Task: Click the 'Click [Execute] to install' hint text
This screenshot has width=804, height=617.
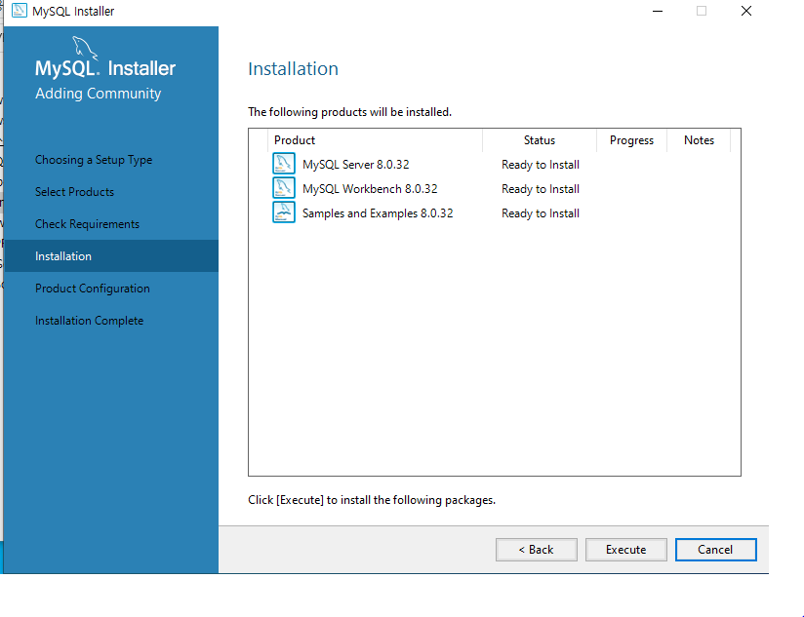Action: 372,500
